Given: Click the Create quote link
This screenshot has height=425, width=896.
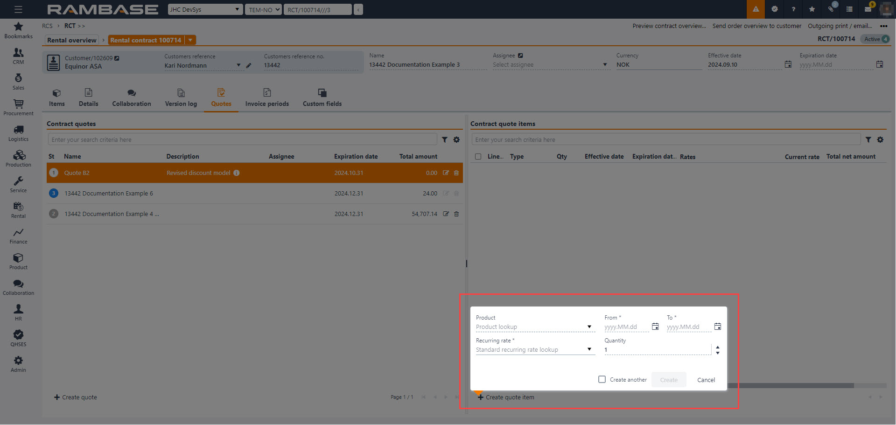Looking at the screenshot, I should tap(76, 397).
